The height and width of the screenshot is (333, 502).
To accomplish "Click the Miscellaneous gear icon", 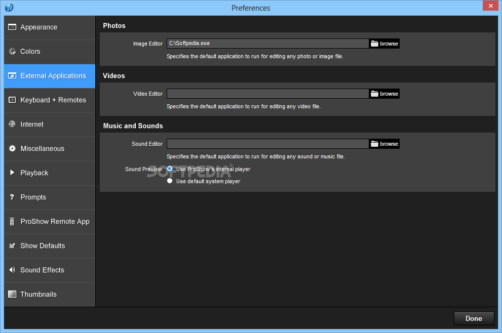I will [12, 148].
